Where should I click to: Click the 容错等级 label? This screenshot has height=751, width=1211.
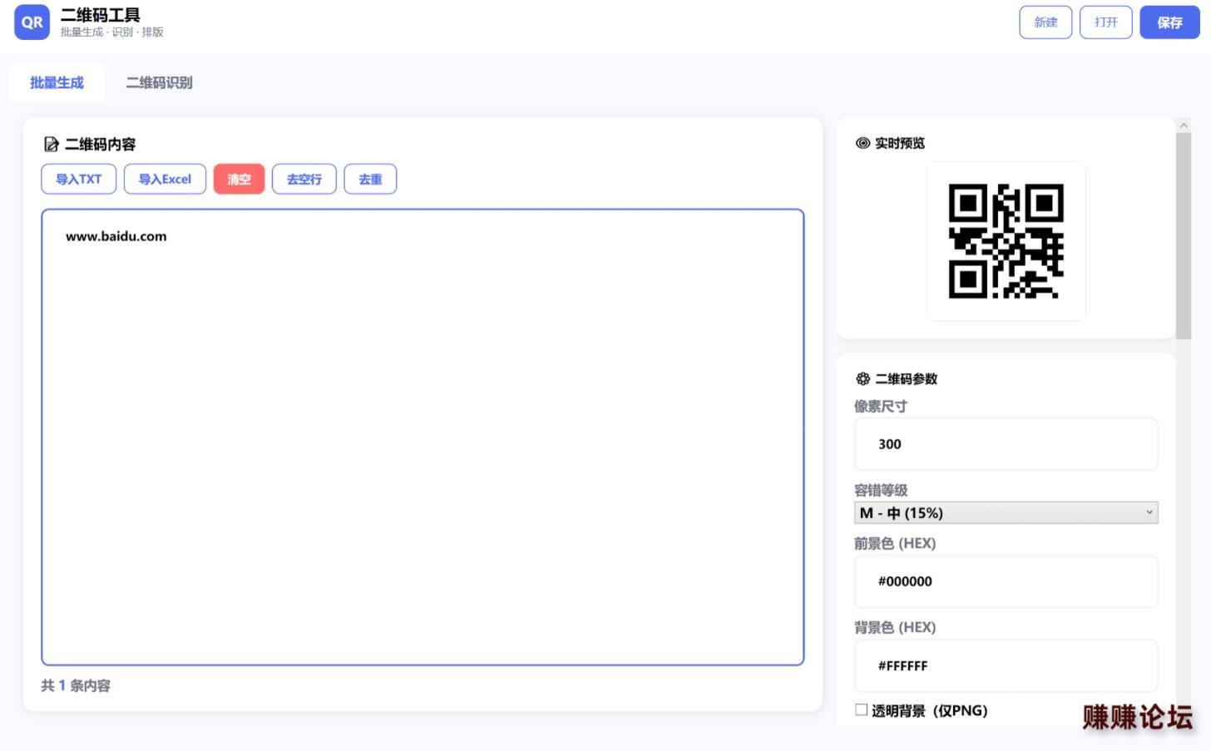(881, 490)
